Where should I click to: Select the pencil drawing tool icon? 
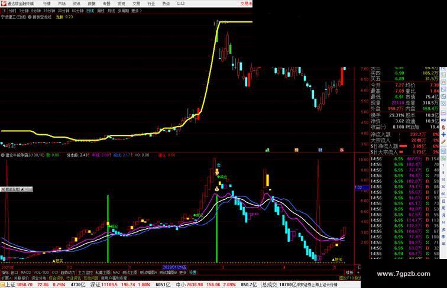click(x=443, y=142)
